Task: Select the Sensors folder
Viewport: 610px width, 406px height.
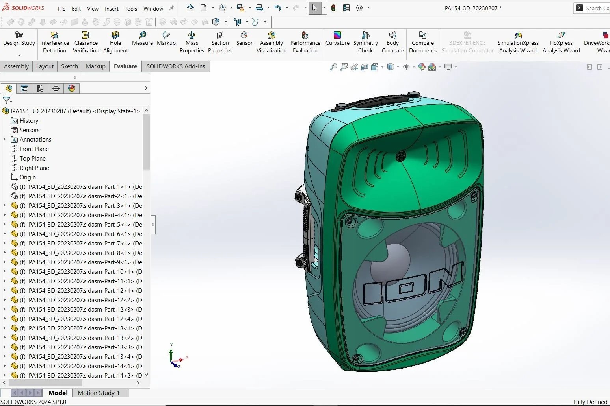Action: 30,130
